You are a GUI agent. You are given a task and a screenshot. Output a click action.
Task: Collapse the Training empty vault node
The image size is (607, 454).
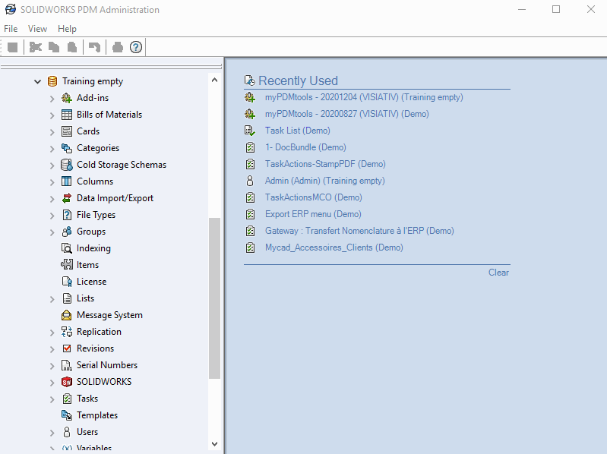tap(37, 81)
